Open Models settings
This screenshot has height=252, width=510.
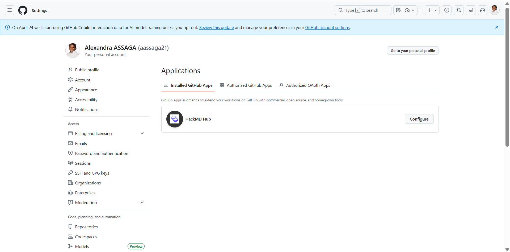click(x=106, y=246)
